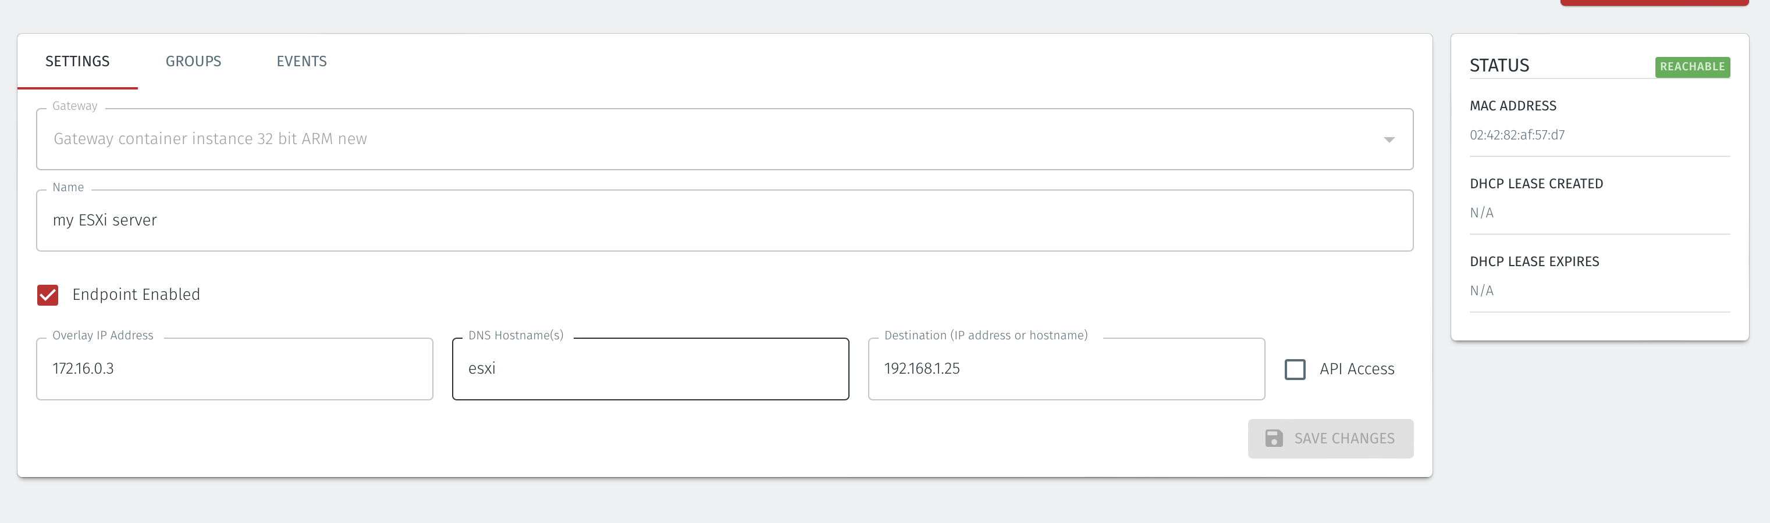Click the REACHABLE status badge
This screenshot has height=523, width=1770.
point(1691,67)
